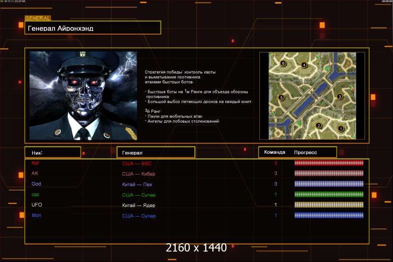The width and height of the screenshot is (393, 262).
Task: Click caz's 'США — Супер' general entry
Action: 139,195
